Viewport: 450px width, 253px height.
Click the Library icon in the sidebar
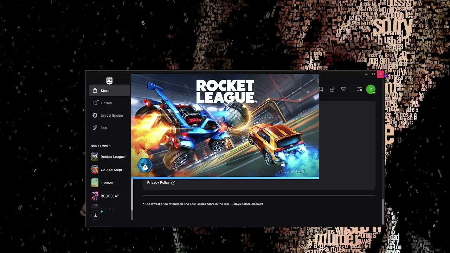click(x=95, y=103)
